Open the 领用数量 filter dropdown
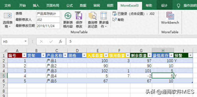Viewport: 197px width, 97px height. [128, 56]
